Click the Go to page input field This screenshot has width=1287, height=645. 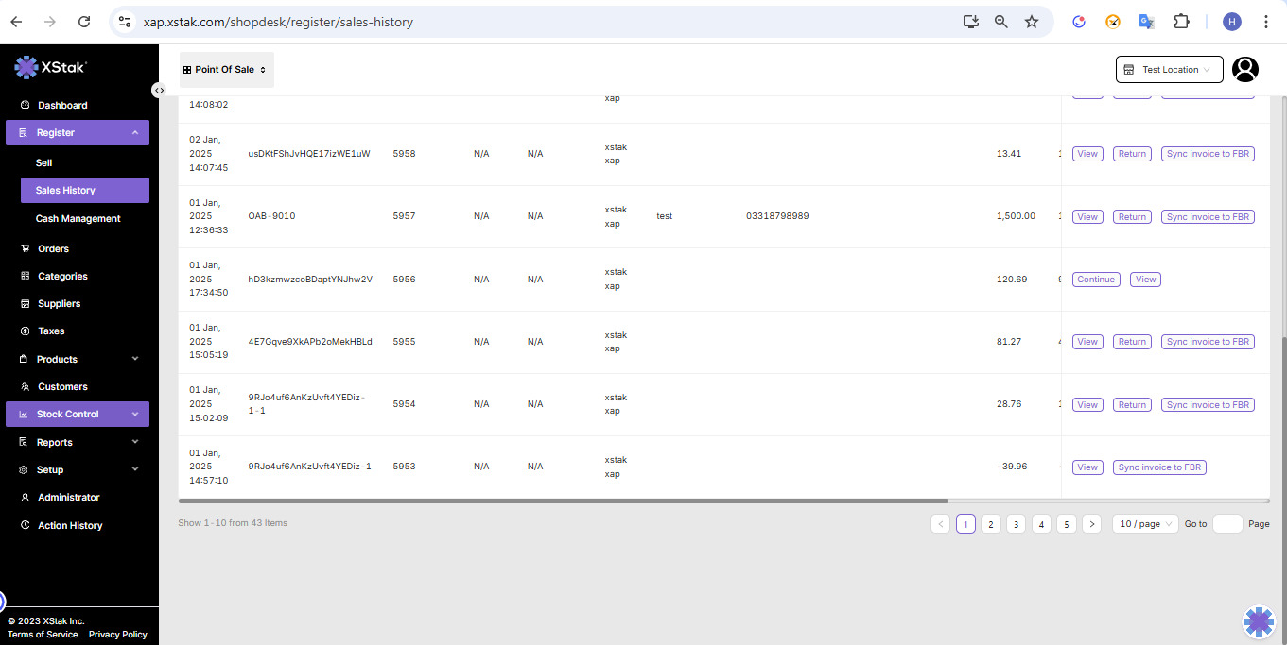[1226, 524]
